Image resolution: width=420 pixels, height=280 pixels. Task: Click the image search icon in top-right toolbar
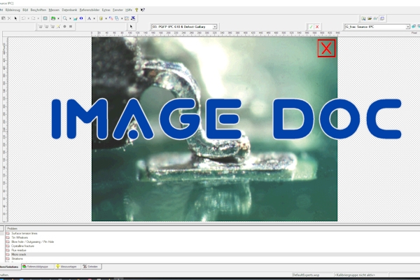(x=363, y=18)
